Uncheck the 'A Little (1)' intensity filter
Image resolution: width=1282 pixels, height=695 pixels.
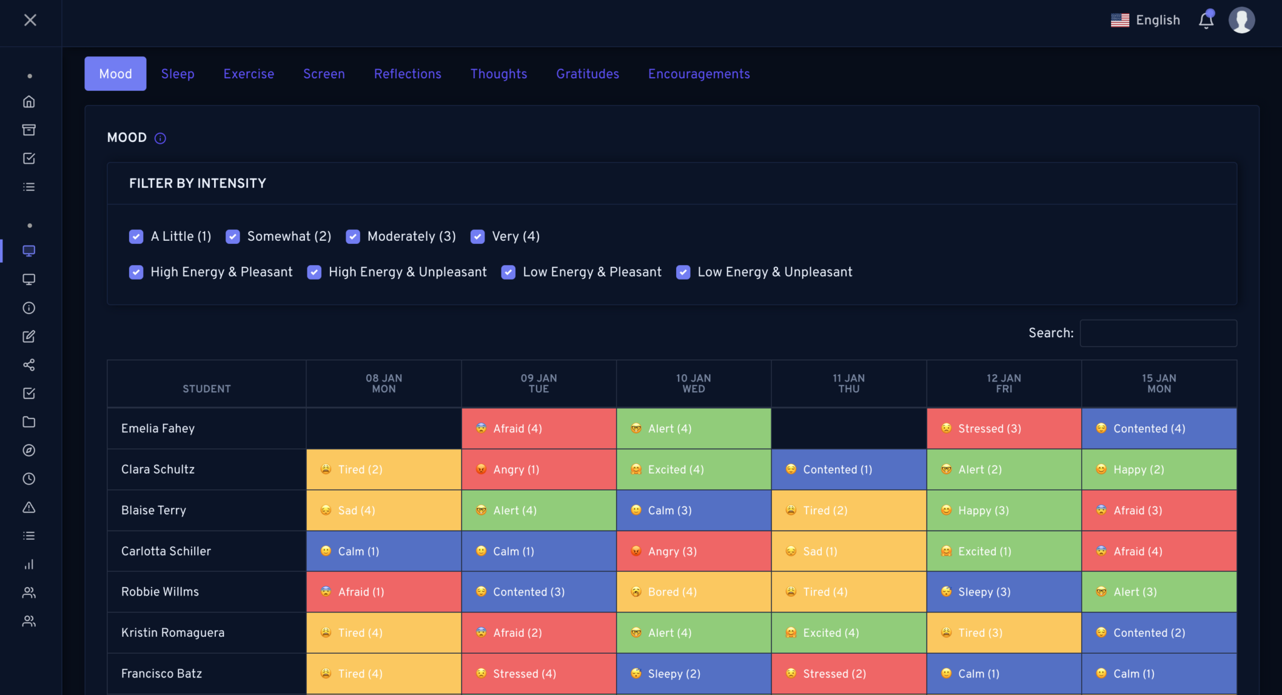click(x=136, y=236)
